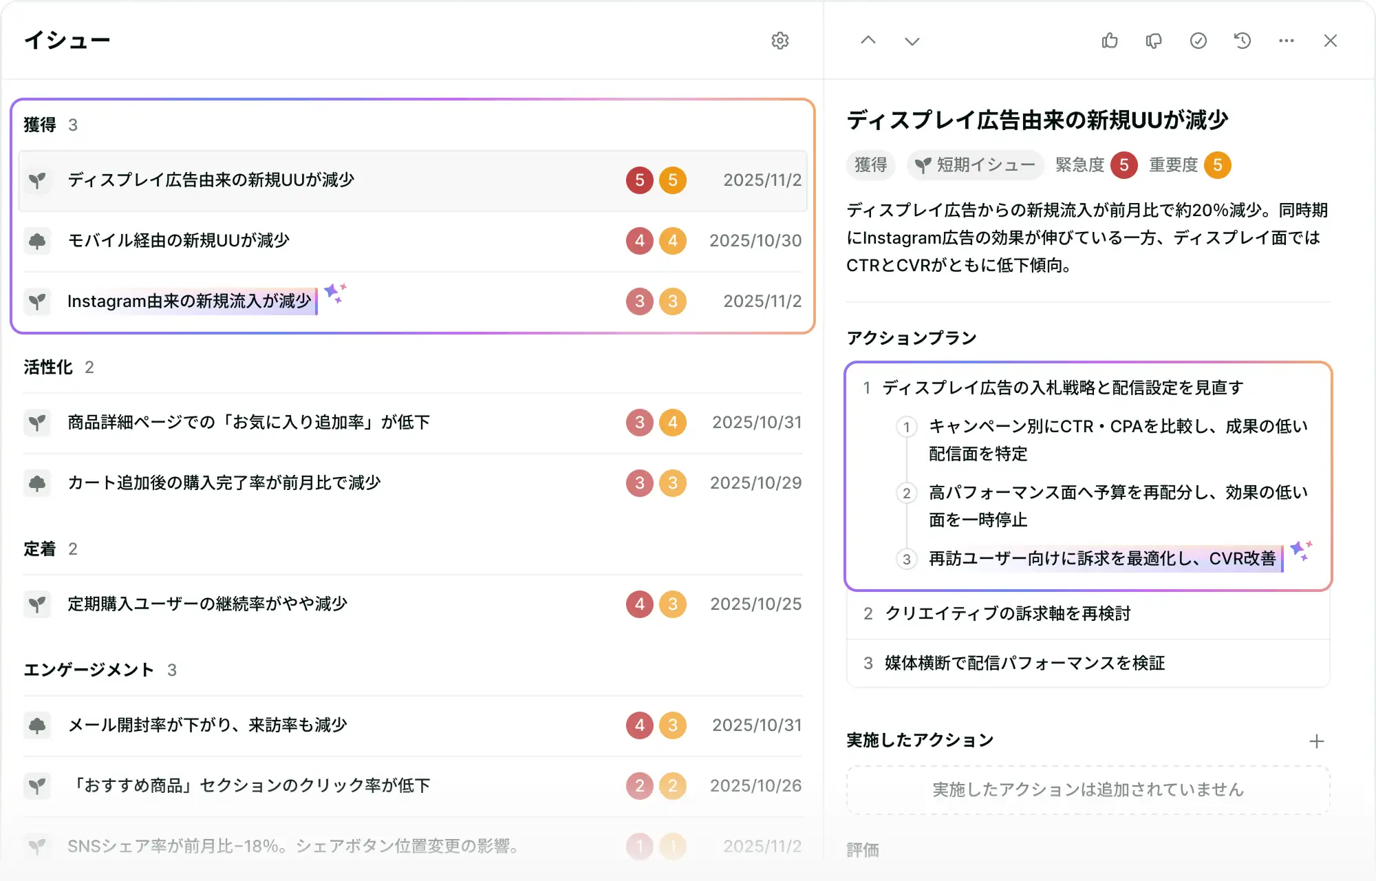Click the sprout icon on 定期購入ユーザー issue
The height and width of the screenshot is (881, 1376).
point(38,604)
